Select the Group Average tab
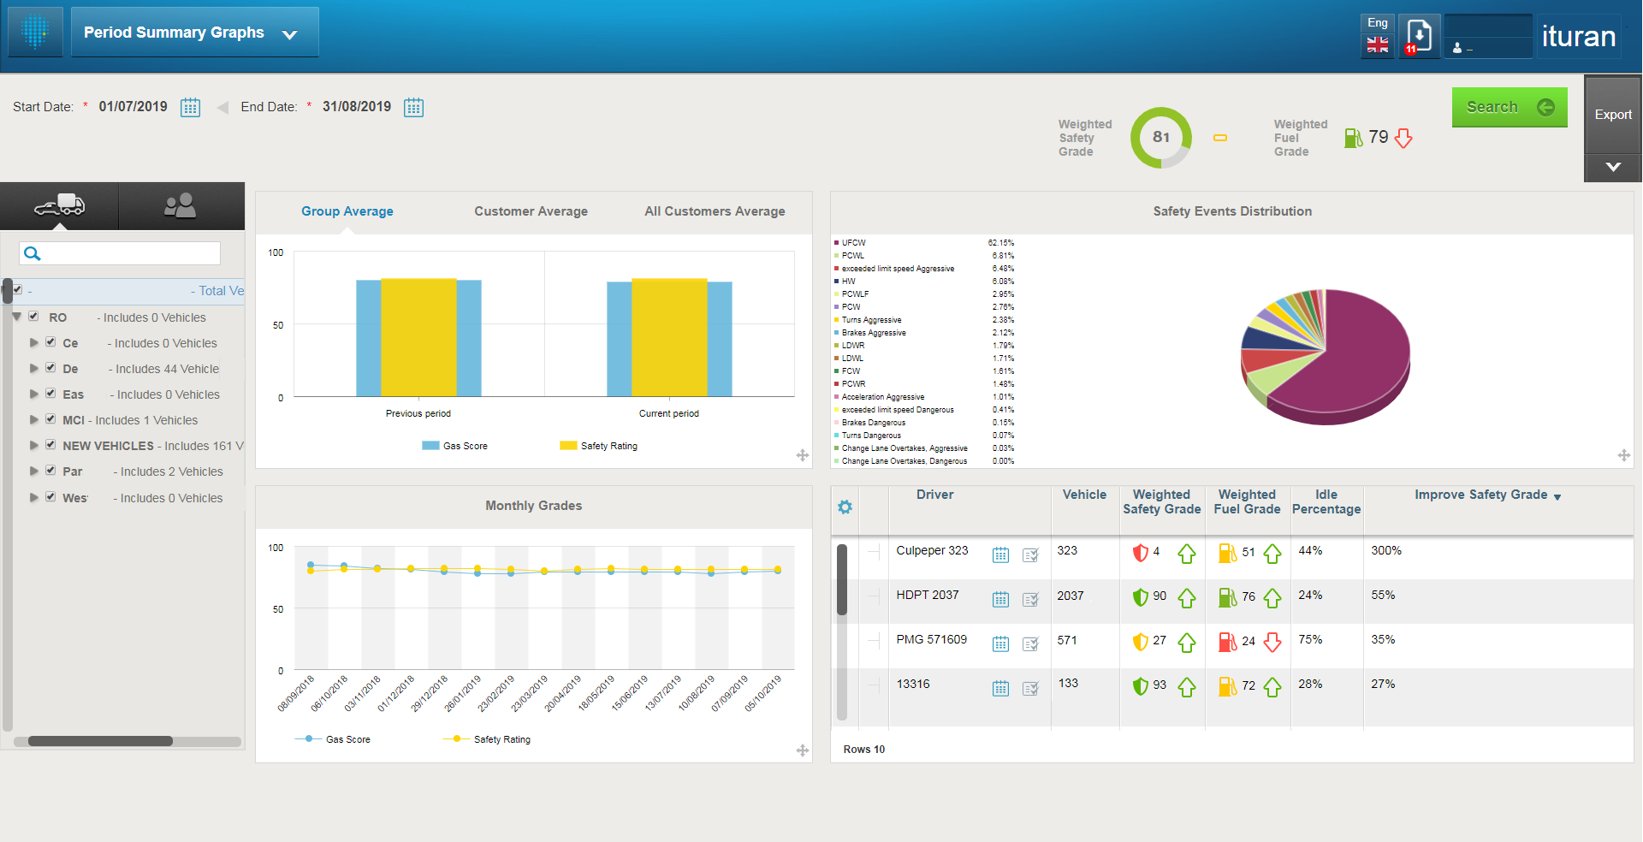Screen dimensions: 1643x842 coord(347,211)
